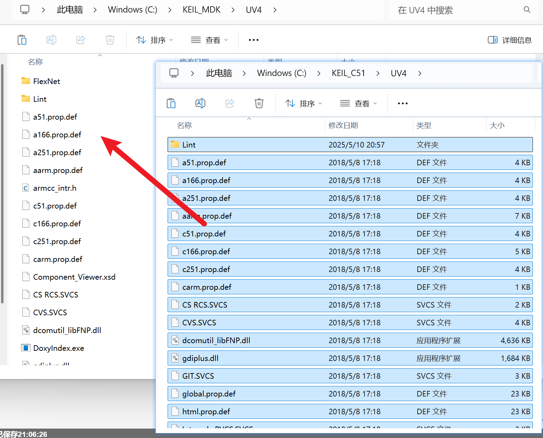This screenshot has height=438, width=543.
Task: Click the 2025/5/10 20:57 date of Lint
Action: point(357,145)
